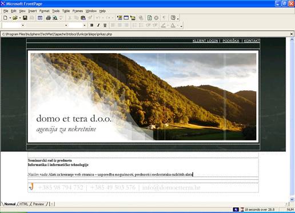
Task: Switch to the HTML view tab
Action: [24, 204]
